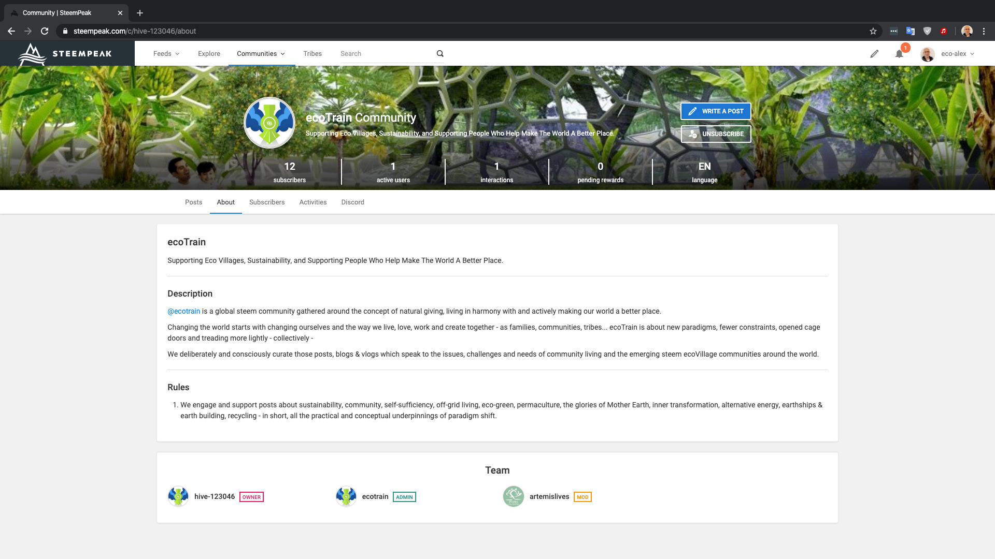Screen dimensions: 995x559
Task: Click the Description heading
Action: click(190, 293)
